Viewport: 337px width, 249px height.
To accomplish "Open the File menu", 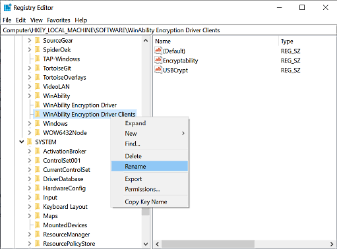I will pyautogui.click(x=7, y=20).
